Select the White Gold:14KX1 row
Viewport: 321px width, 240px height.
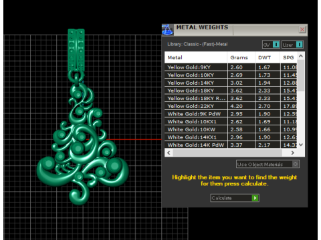(x=231, y=137)
